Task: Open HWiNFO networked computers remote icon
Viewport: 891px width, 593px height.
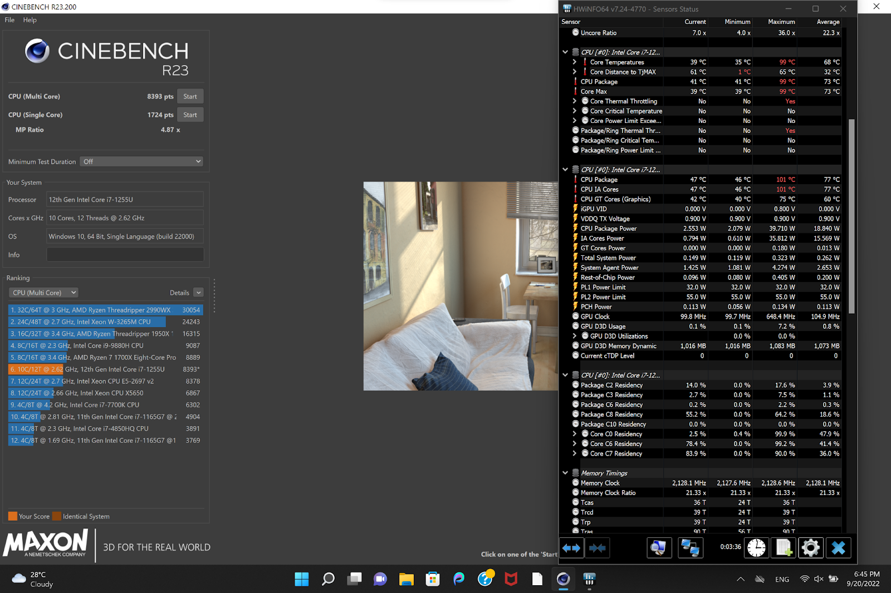Action: click(691, 548)
